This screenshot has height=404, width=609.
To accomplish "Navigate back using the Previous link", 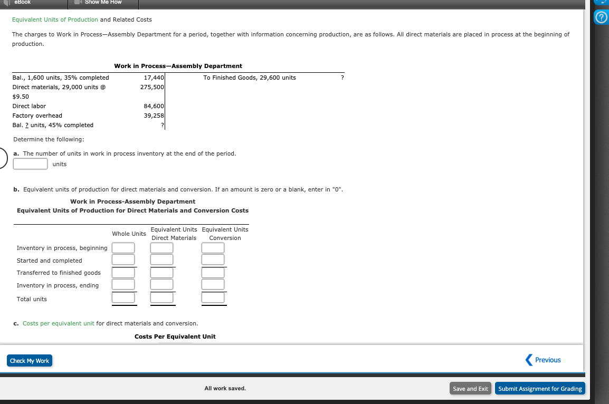I will point(546,360).
